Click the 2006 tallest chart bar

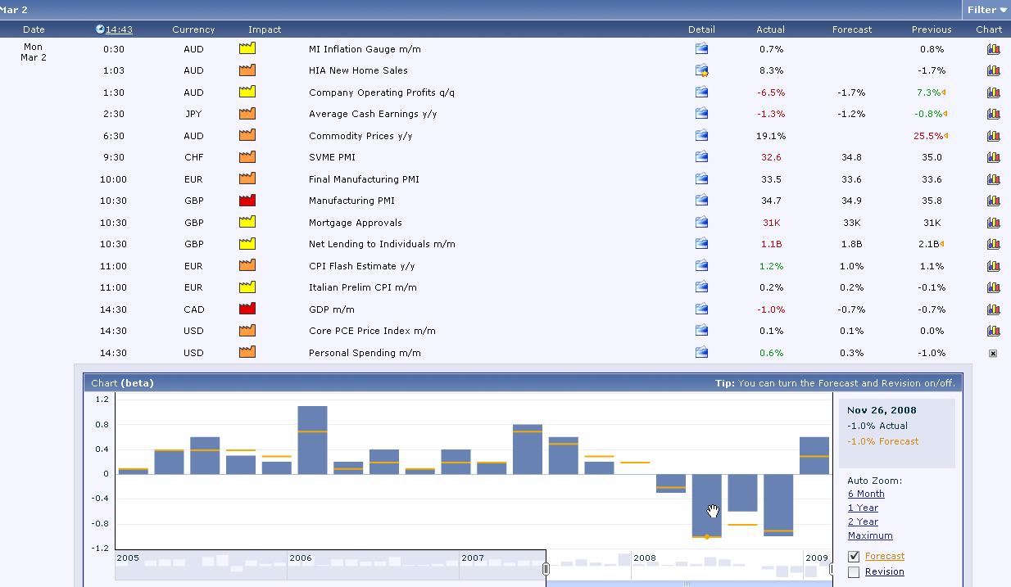point(312,440)
